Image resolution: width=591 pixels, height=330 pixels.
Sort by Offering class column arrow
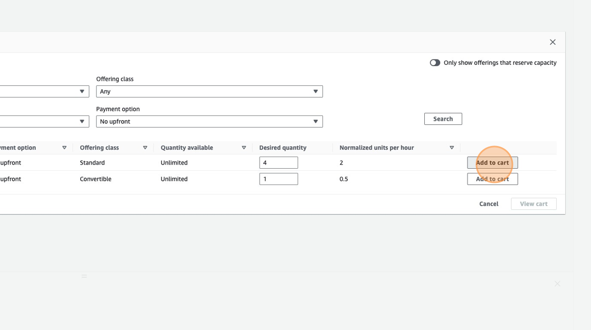(145, 148)
